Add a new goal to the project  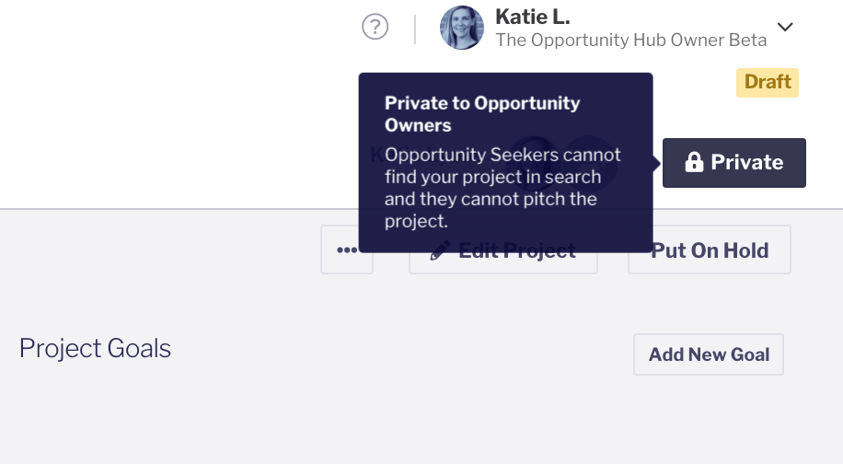pos(709,354)
